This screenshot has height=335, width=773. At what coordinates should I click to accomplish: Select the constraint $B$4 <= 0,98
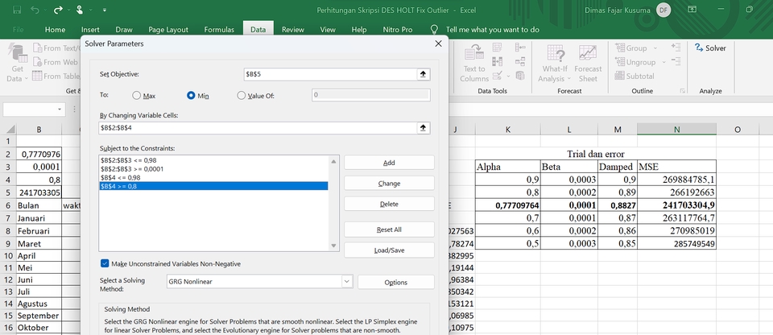pyautogui.click(x=123, y=177)
